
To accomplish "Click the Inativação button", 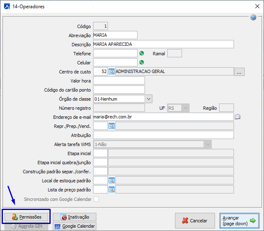I will click(x=77, y=217).
